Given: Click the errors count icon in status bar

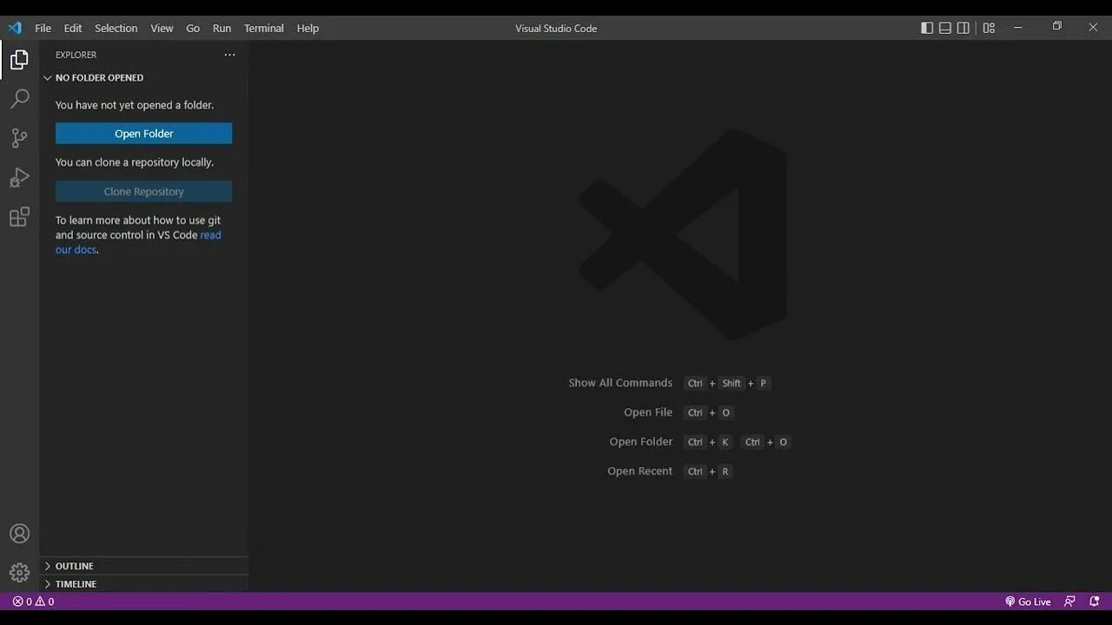Looking at the screenshot, I should pyautogui.click(x=22, y=602).
